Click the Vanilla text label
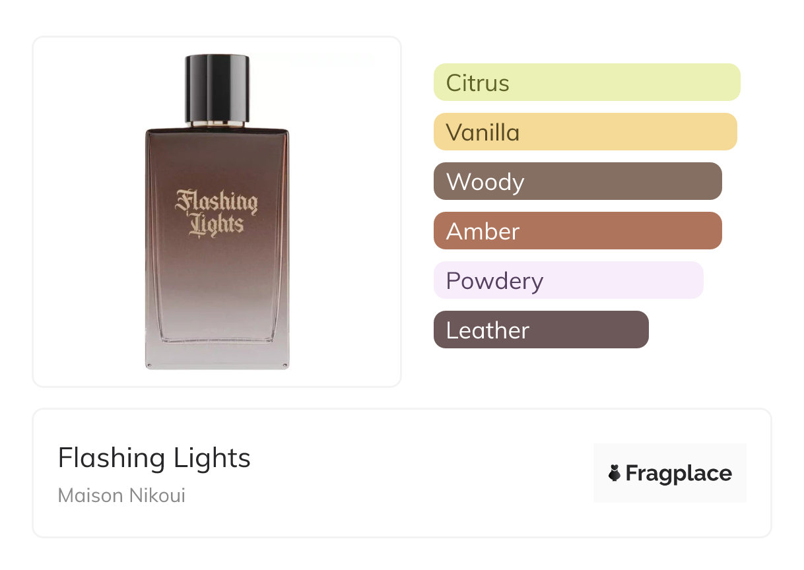Viewport: 804px width, 570px height. click(483, 133)
